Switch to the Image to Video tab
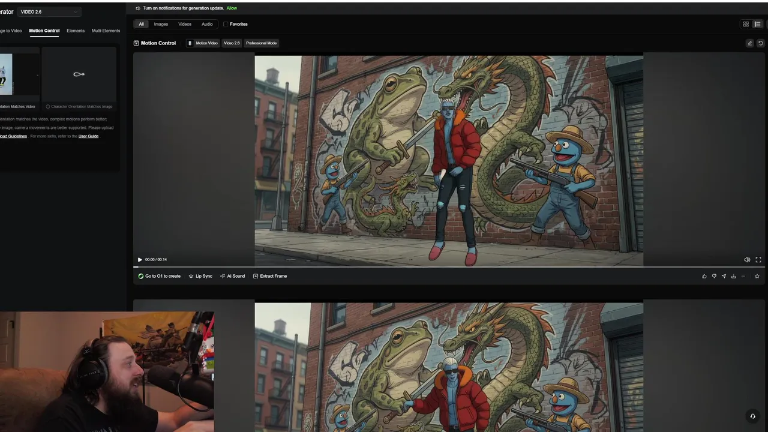Viewport: 768px width, 432px height. pyautogui.click(x=11, y=31)
